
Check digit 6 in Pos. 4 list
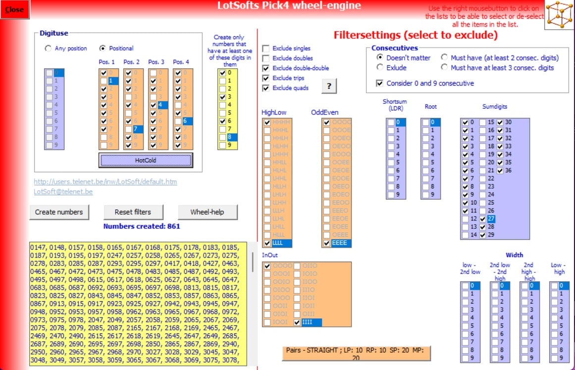point(178,121)
